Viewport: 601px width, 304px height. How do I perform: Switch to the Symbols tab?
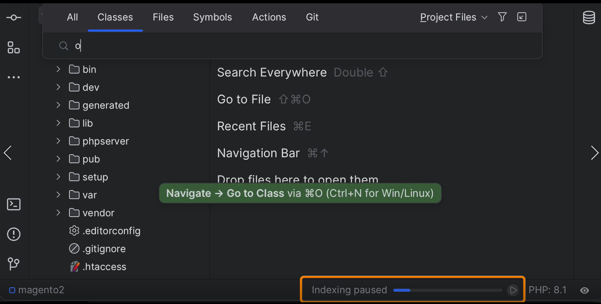tap(212, 17)
